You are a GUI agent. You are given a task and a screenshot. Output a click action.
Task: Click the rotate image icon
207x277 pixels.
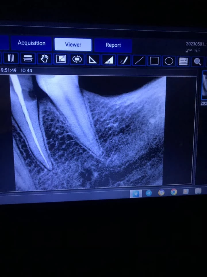click(77, 59)
